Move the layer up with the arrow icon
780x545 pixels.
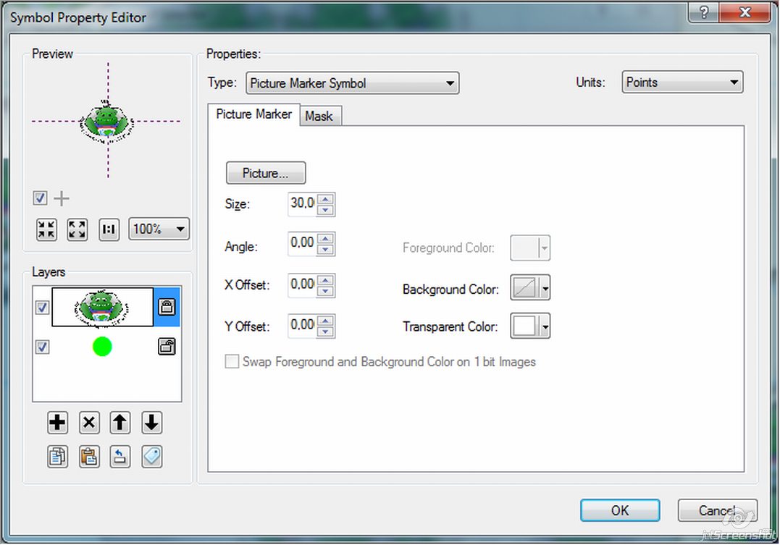(x=120, y=423)
